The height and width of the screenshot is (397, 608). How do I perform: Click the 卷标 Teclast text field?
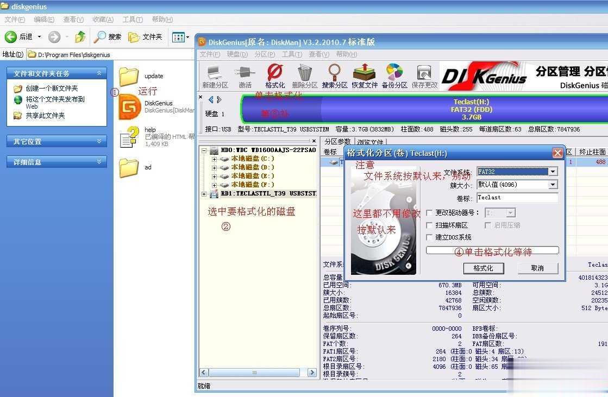click(x=517, y=198)
